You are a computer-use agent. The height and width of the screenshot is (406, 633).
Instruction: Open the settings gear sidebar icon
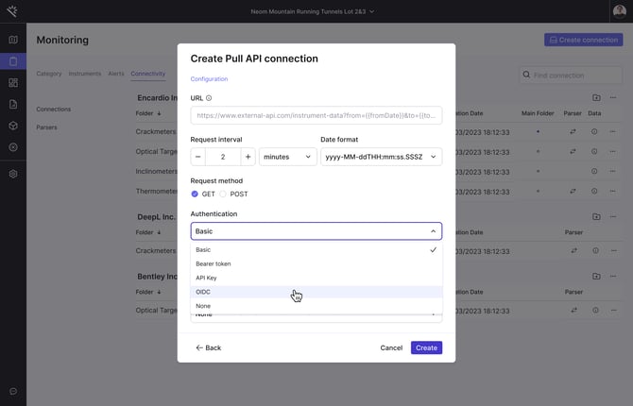tap(13, 174)
